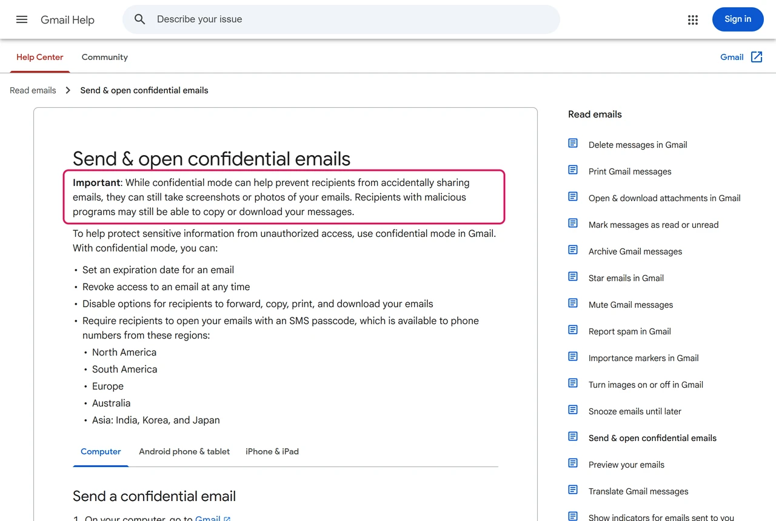Select the iPhone & iPad tab

272,451
